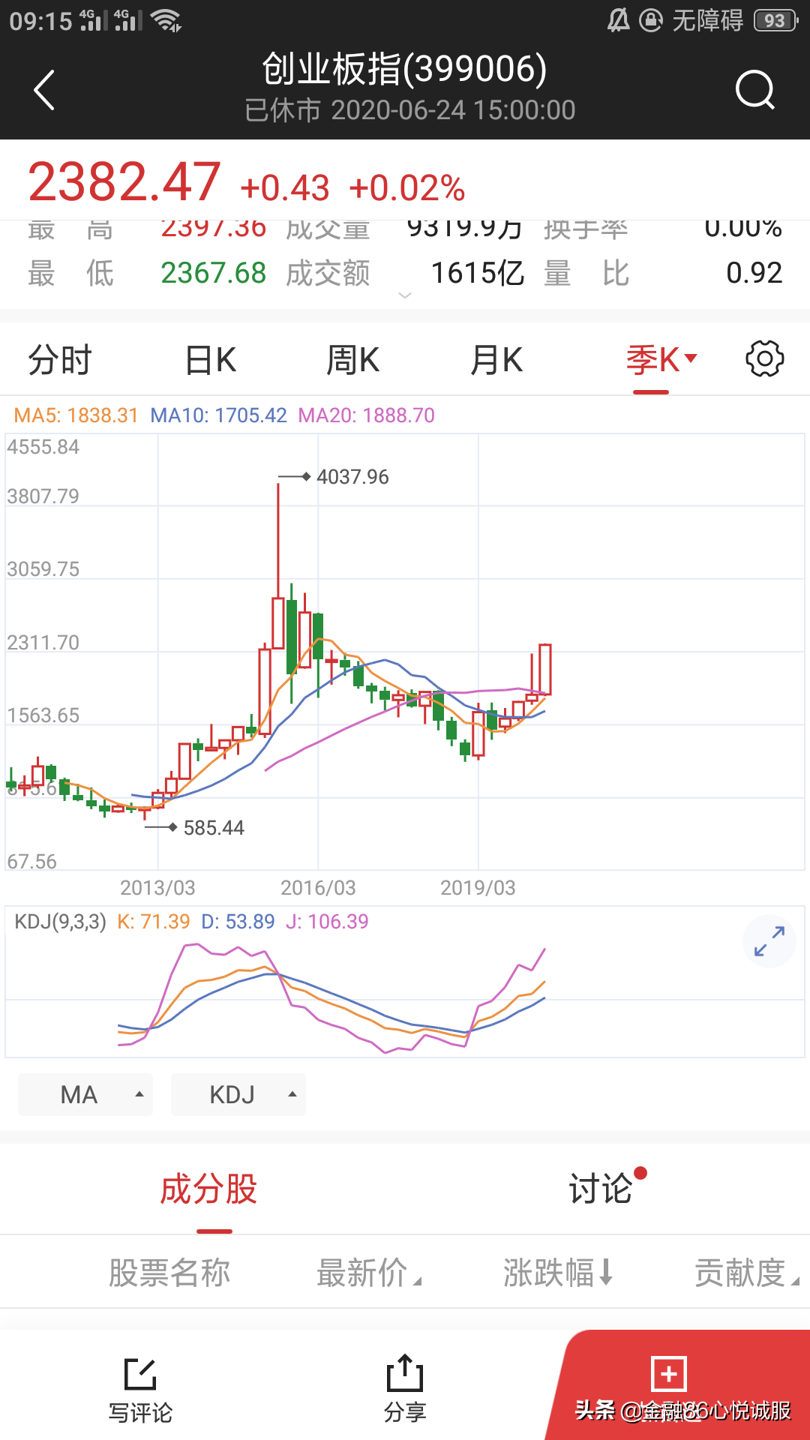Screen dimensions: 810x1440
Task: Switch to 月K monthly chart tab
Action: 496,360
